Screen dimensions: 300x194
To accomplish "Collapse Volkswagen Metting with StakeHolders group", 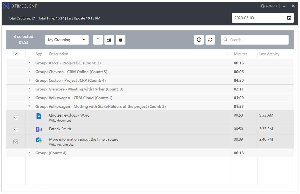I will coord(29,106).
